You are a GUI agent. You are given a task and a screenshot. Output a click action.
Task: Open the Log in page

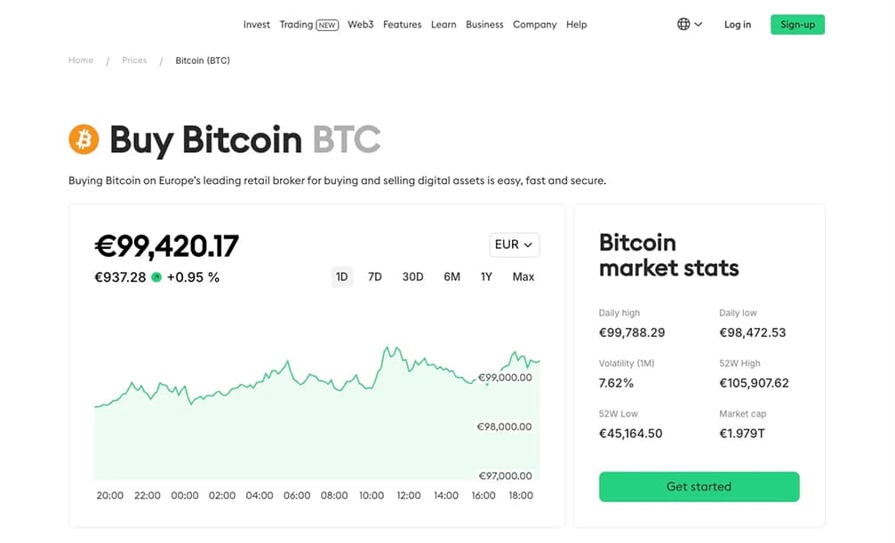[737, 24]
